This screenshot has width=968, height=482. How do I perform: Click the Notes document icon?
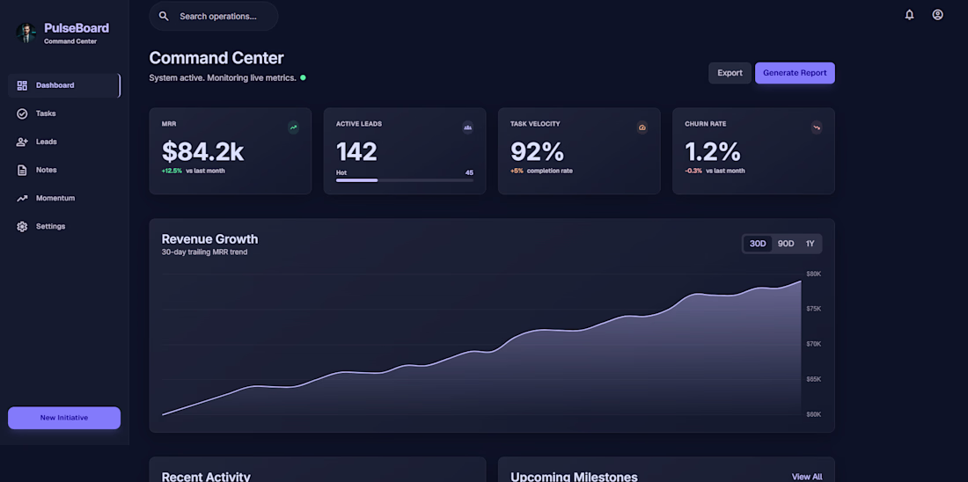coord(22,171)
